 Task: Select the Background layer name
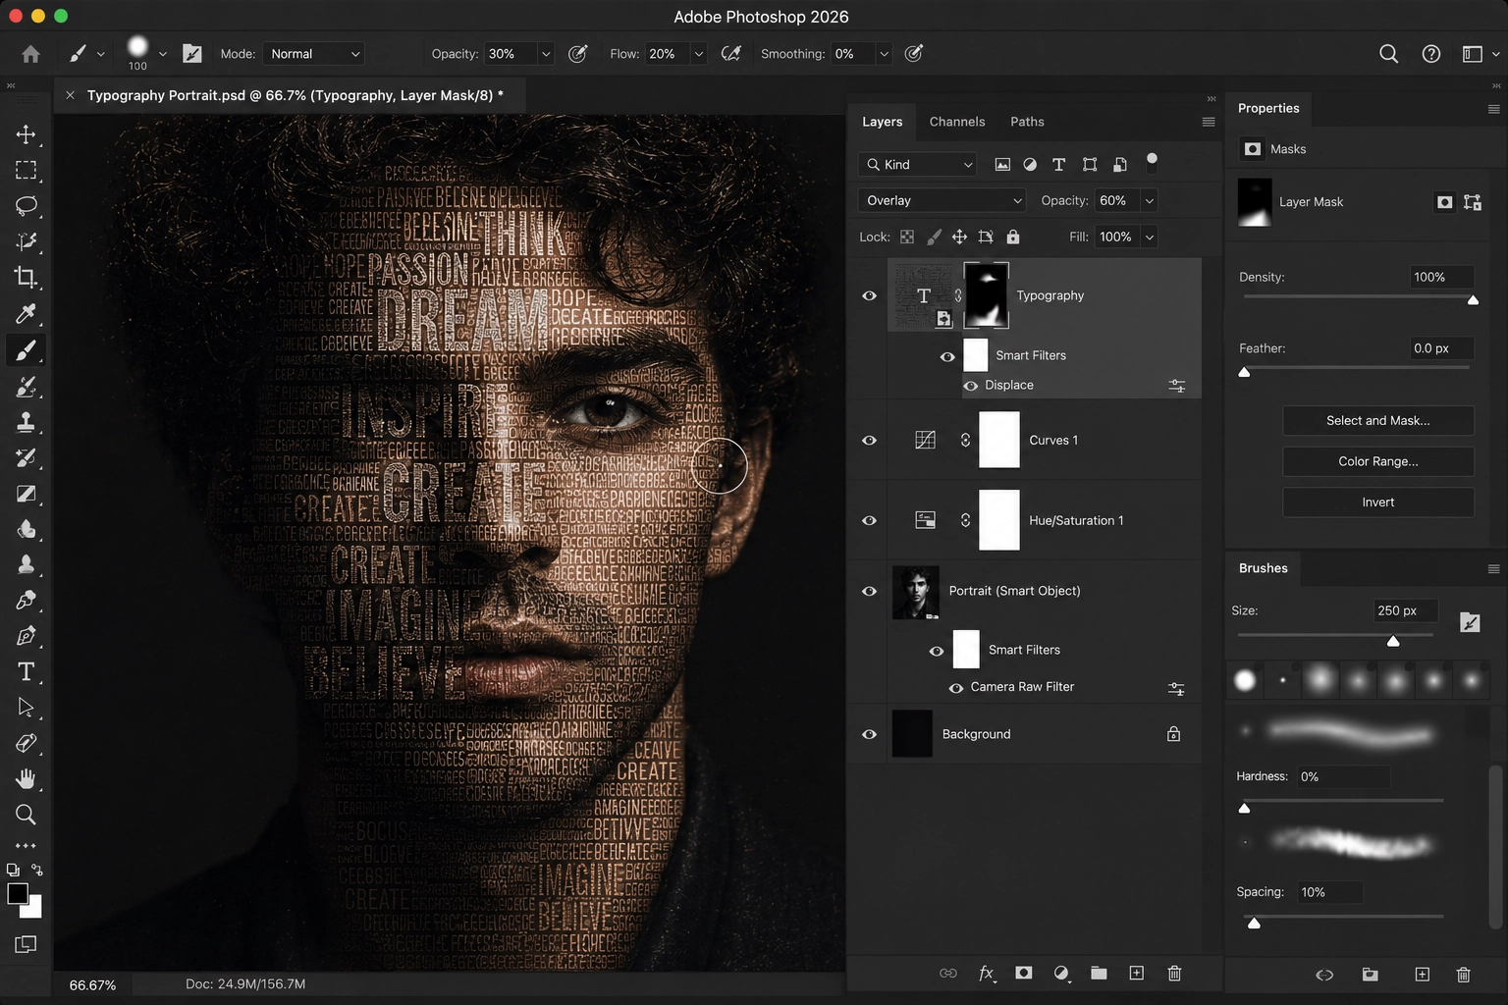(976, 734)
